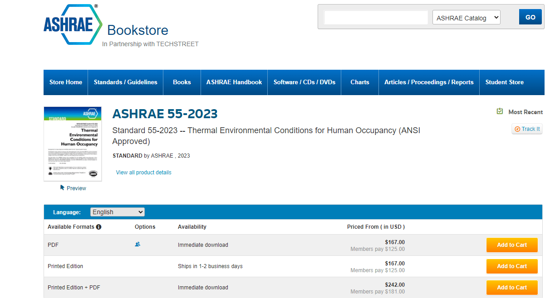Click the Availability column header

coord(192,227)
